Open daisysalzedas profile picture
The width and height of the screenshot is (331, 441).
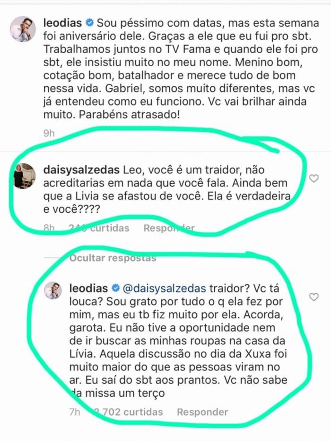[25, 176]
